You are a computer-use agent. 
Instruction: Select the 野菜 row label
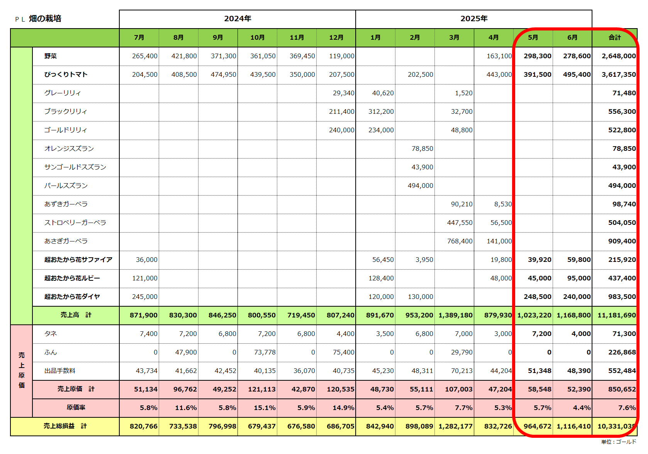pos(51,56)
